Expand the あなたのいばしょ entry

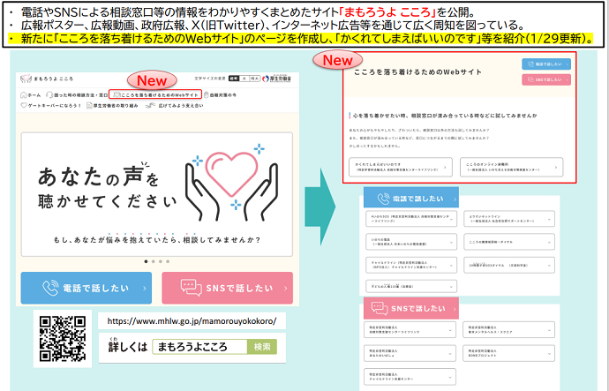(x=410, y=353)
